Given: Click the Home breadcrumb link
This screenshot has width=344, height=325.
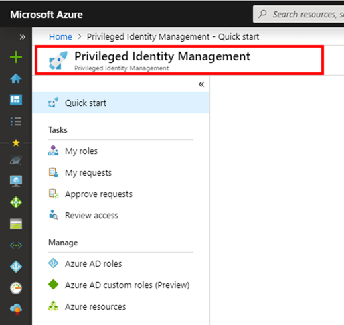Looking at the screenshot, I should click(x=60, y=36).
